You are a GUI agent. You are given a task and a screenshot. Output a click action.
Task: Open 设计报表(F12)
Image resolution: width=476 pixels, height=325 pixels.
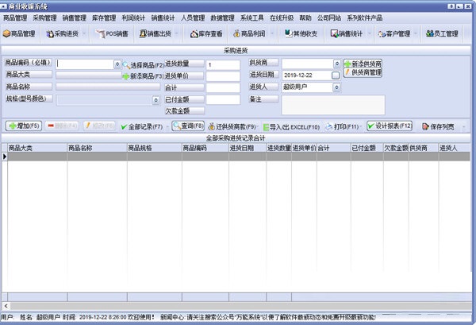coord(390,126)
